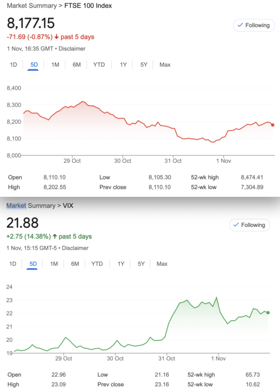Select 6M range tab on FTSE 100 chart
The width and height of the screenshot is (280, 391).
(x=77, y=65)
